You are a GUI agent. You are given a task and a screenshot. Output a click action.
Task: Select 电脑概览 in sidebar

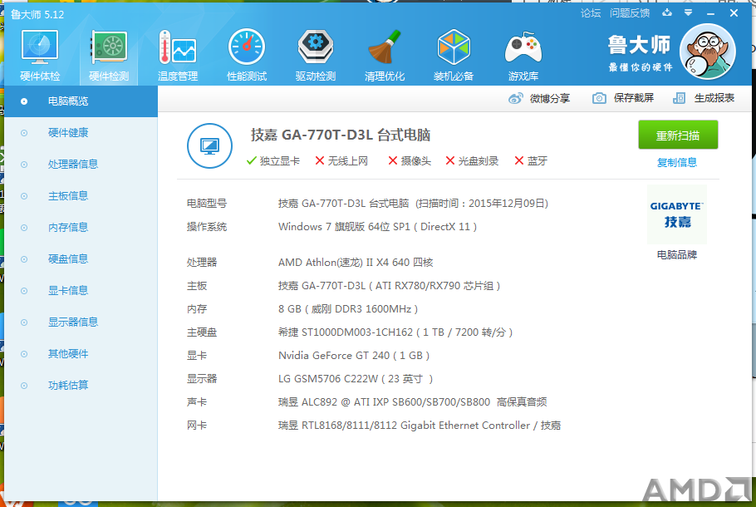click(x=81, y=101)
